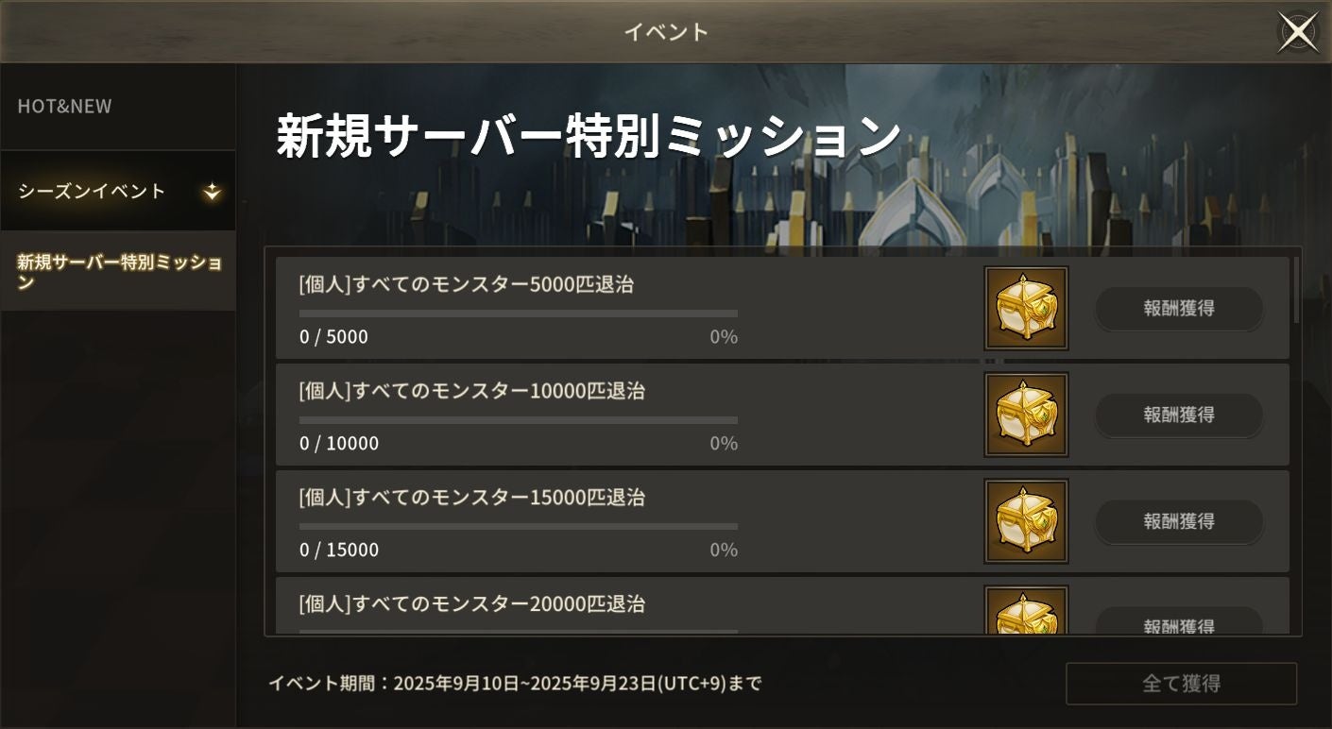Click the 15000 monsters progress bar
This screenshot has height=729, width=1332.
pos(518,527)
